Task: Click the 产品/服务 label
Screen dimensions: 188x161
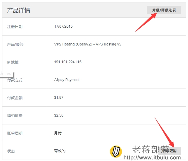Action: click(15, 44)
